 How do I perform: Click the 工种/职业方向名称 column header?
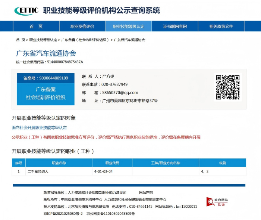click(x=166, y=163)
